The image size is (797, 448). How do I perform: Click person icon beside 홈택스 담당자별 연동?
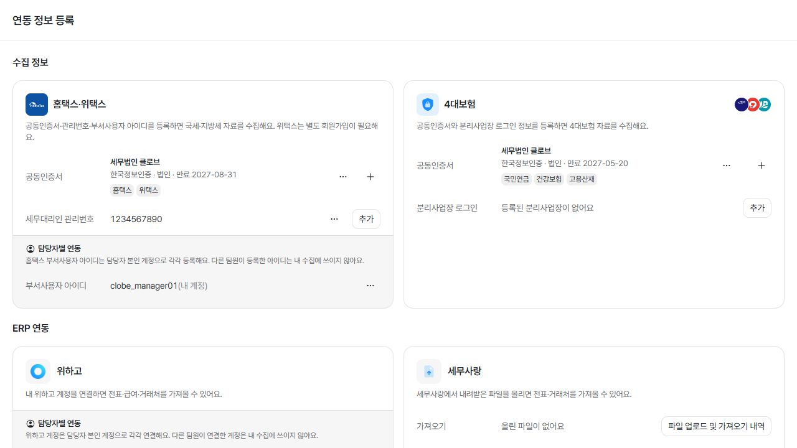coord(31,248)
